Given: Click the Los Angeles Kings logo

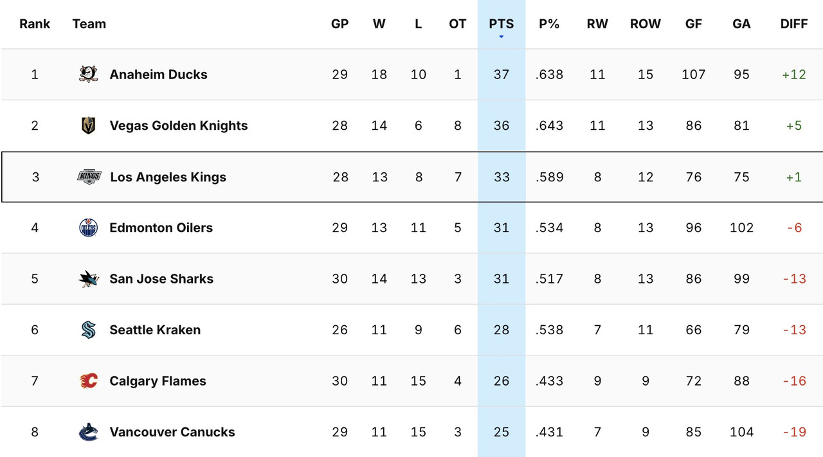Looking at the screenshot, I should click(89, 177).
